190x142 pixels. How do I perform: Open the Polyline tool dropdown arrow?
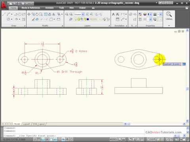(x=11, y=14)
